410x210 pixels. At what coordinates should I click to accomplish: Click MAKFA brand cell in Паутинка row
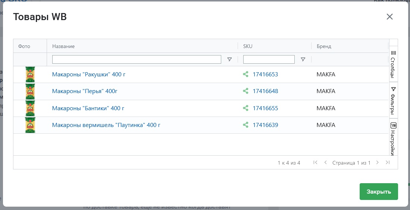pyautogui.click(x=326, y=125)
